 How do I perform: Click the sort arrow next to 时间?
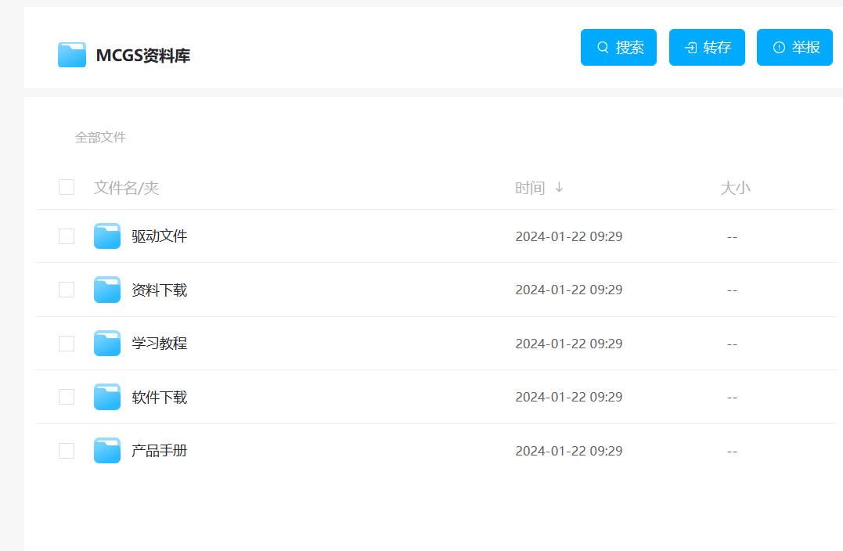click(x=559, y=188)
